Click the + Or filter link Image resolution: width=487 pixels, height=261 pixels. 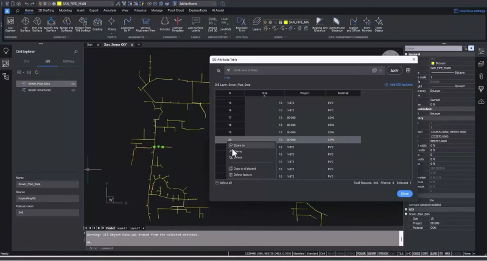click(x=227, y=78)
